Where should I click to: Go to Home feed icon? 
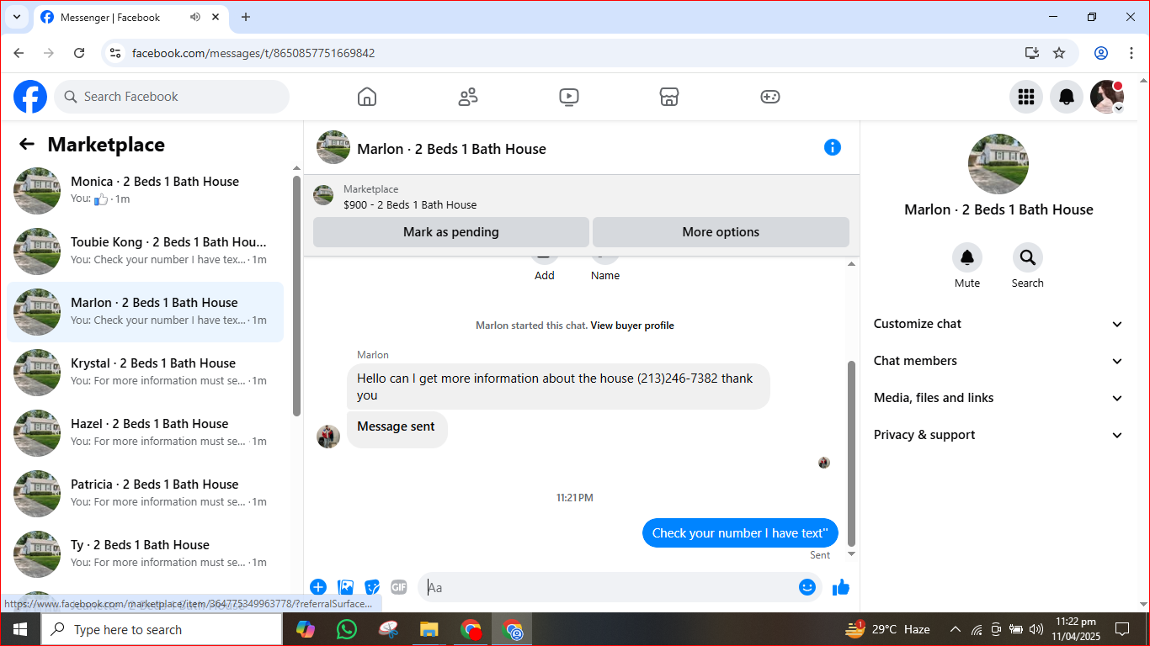click(x=367, y=97)
